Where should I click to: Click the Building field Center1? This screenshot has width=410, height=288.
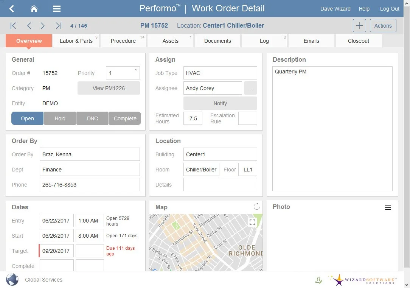click(x=220, y=154)
